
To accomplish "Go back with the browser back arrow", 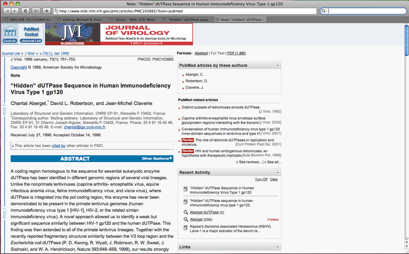I will [x=7, y=11].
